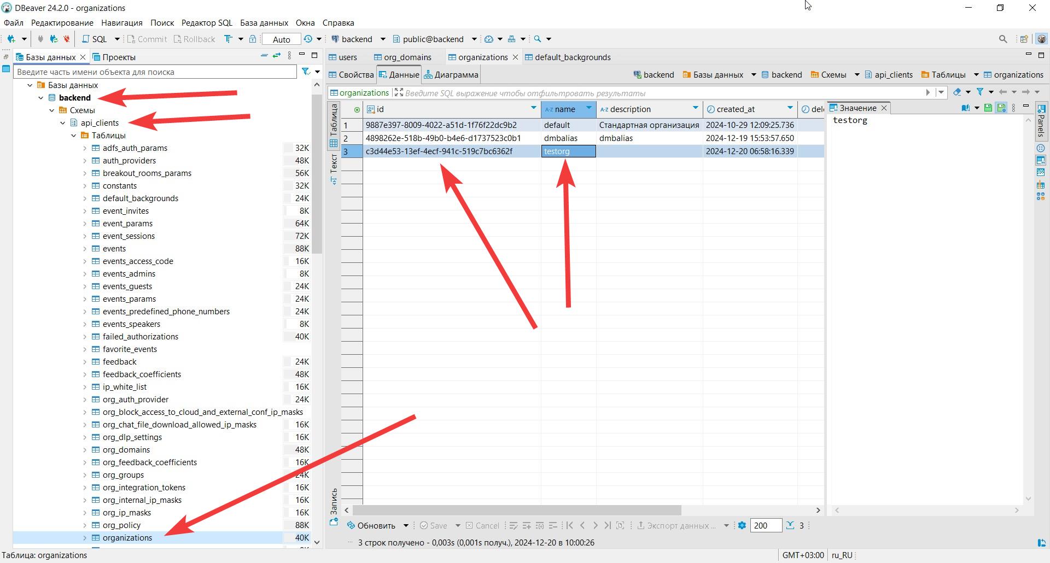The image size is (1050, 563).
Task: Switch to the default_backgrounds editor tab
Action: click(x=568, y=57)
